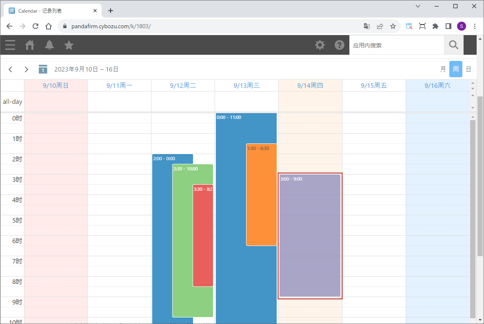Go to the kintone home portal
Screen dimensions: 484x324
pyautogui.click(x=30, y=45)
